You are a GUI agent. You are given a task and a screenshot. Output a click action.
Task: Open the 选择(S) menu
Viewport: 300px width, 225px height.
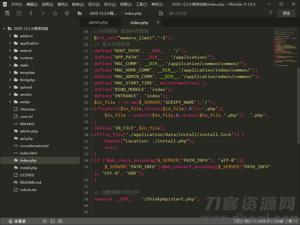47,4
